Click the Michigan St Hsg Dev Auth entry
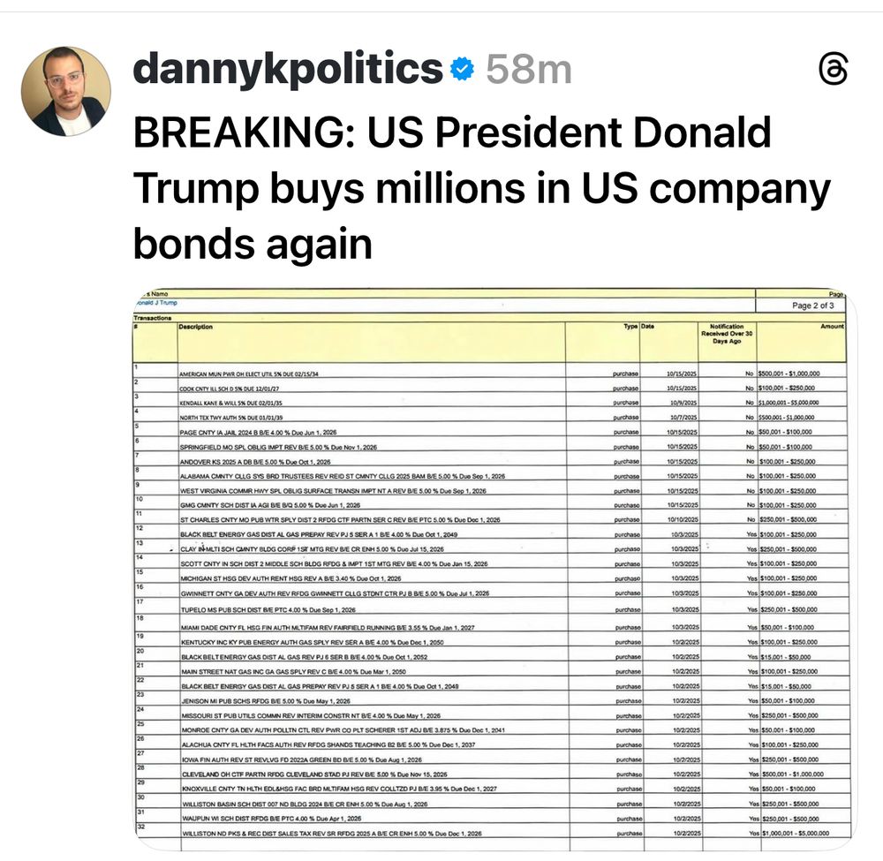883x861 pixels. point(291,578)
